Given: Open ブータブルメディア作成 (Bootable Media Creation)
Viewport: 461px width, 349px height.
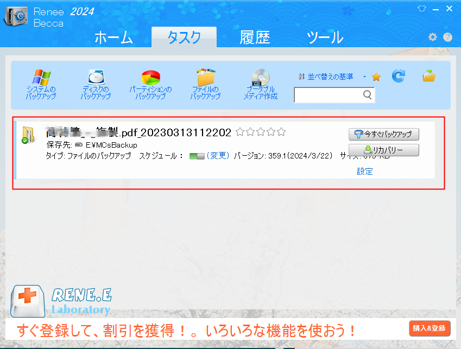Looking at the screenshot, I should pos(261,84).
